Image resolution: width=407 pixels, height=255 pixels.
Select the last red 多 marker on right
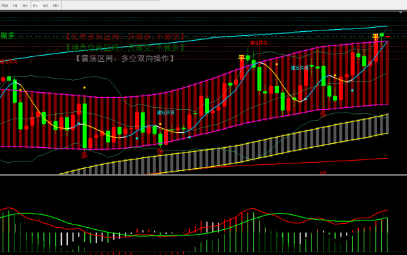tap(323, 114)
